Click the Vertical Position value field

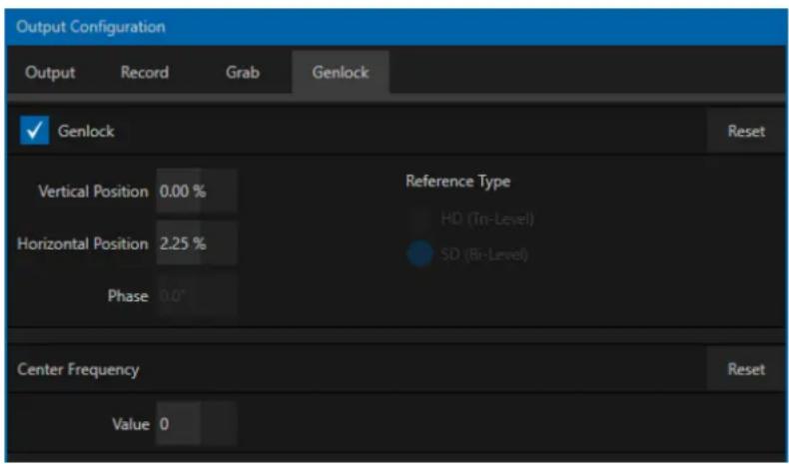click(196, 192)
